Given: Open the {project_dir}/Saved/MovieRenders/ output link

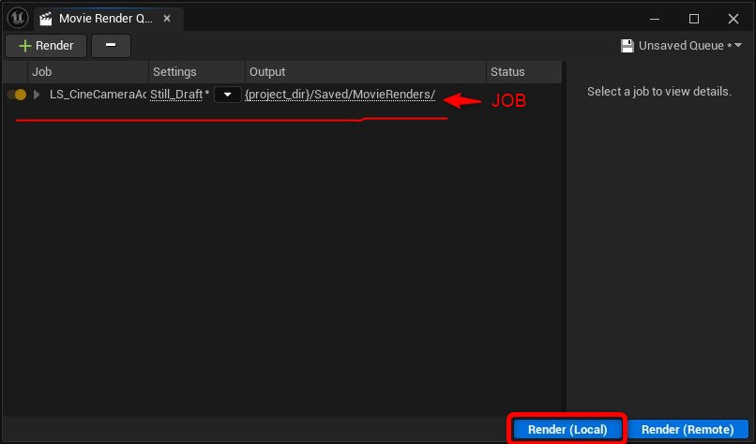Looking at the screenshot, I should click(340, 95).
